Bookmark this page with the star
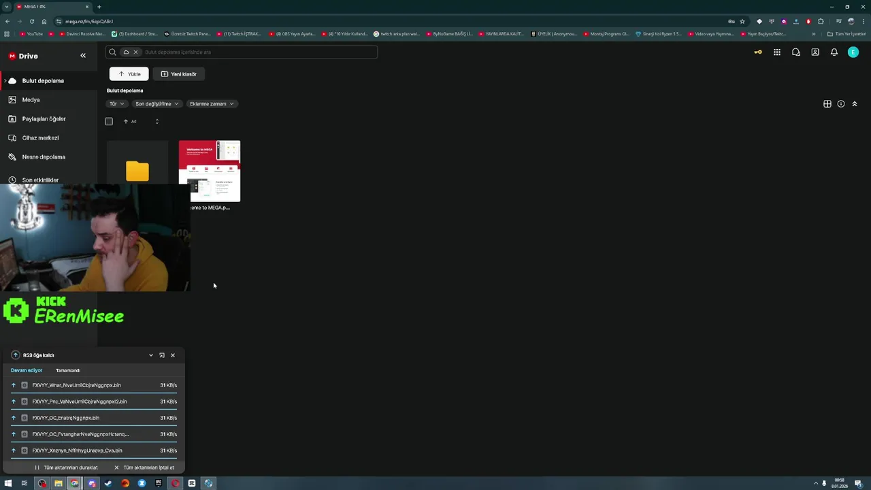This screenshot has height=490, width=871. pyautogui.click(x=742, y=21)
